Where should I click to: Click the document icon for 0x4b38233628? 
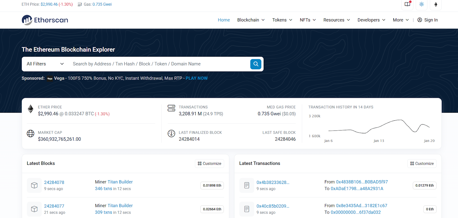point(247,185)
